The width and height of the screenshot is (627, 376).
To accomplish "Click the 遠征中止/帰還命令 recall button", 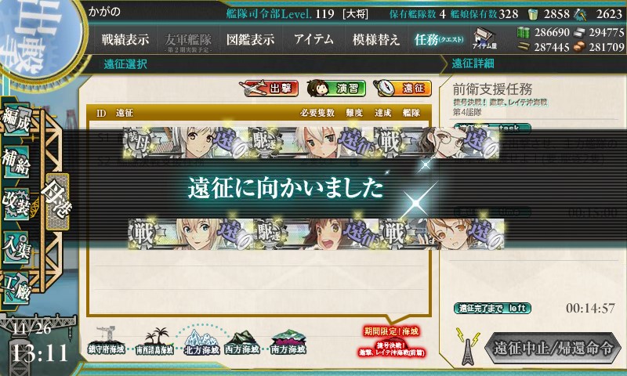I will click(553, 348).
